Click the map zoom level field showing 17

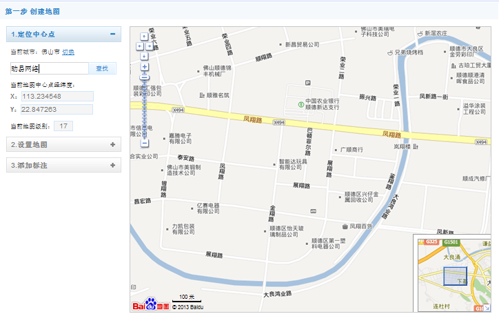(x=63, y=126)
